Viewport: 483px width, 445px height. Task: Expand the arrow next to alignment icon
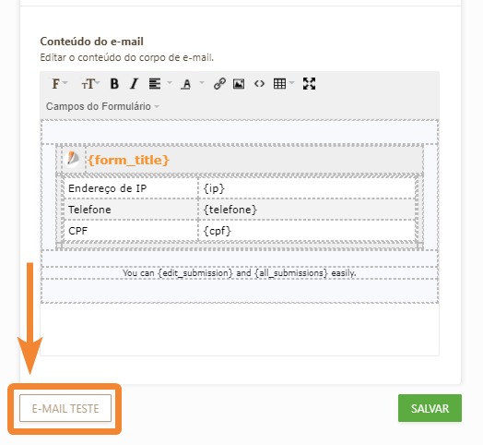(170, 82)
